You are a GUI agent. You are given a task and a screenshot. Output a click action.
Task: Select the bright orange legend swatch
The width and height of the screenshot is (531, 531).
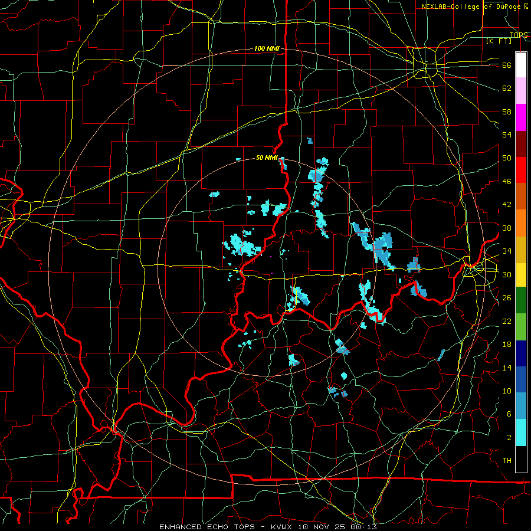(x=521, y=223)
